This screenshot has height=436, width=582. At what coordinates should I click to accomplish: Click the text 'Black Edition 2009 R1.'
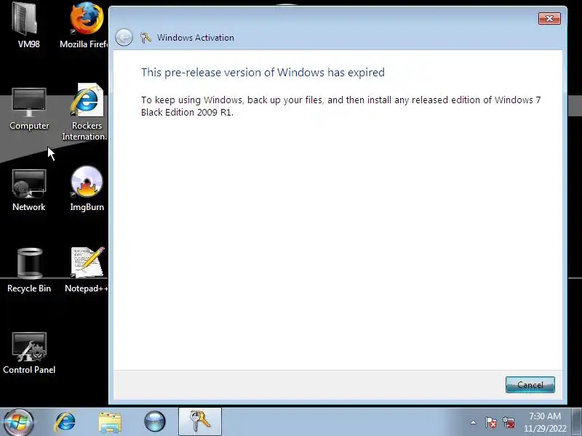click(x=187, y=113)
